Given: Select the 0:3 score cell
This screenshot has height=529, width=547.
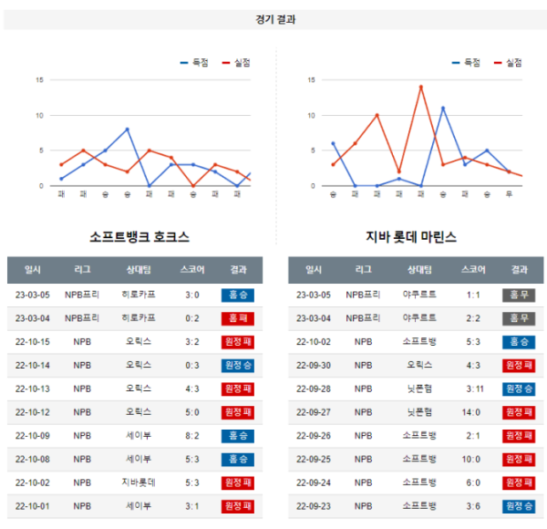Looking at the screenshot, I should click(192, 366).
